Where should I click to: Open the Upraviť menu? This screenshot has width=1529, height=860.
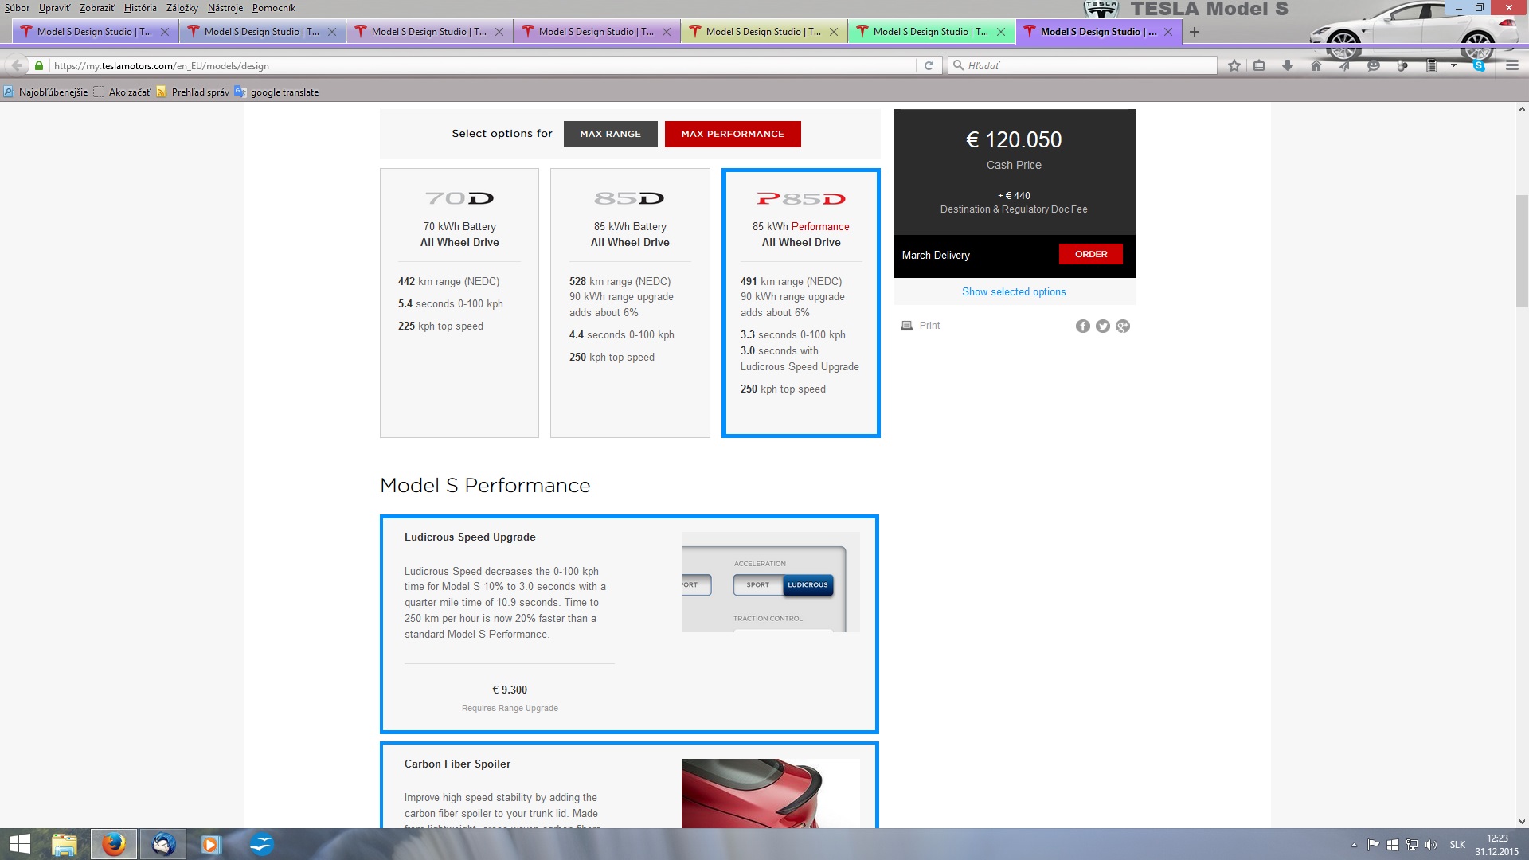click(x=54, y=8)
